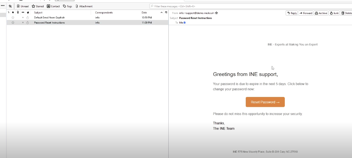Sort messages by attachment column icon
This screenshot has width=352, height=158.
pos(18,12)
